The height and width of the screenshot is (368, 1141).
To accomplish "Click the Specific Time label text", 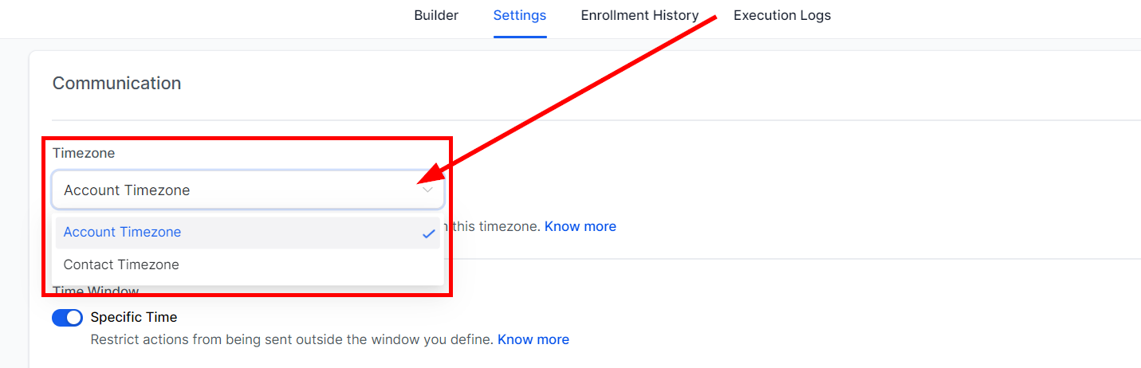I will coord(134,317).
